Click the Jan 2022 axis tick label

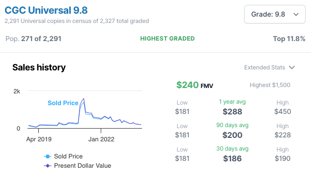101,139
